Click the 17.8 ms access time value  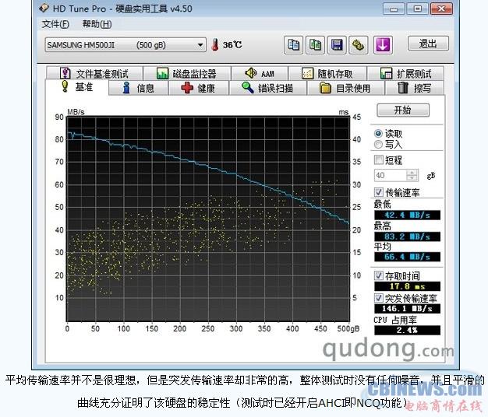(407, 286)
